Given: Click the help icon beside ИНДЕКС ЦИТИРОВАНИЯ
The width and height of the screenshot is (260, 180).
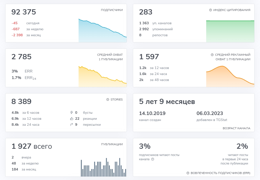Looking at the screenshot, I should (210, 10).
